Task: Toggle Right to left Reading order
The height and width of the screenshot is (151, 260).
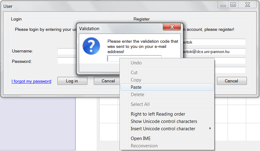Action: click(x=158, y=114)
